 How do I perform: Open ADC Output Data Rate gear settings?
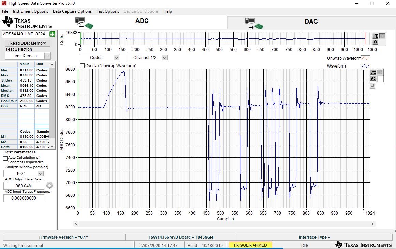49,186
